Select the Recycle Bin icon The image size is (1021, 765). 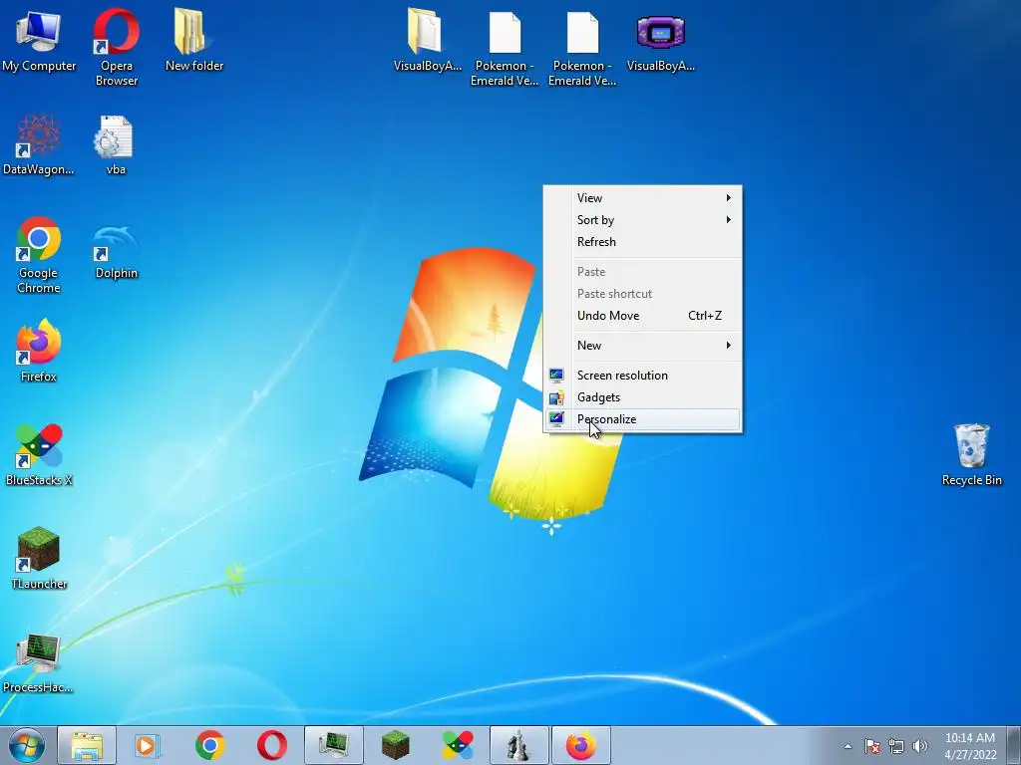tap(971, 454)
